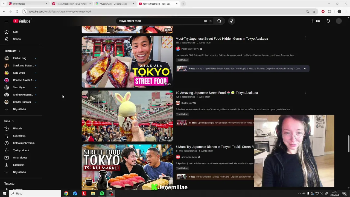Click the browser address bar URL
Image resolution: width=350 pixels, height=197 pixels.
pyautogui.click(x=60, y=11)
